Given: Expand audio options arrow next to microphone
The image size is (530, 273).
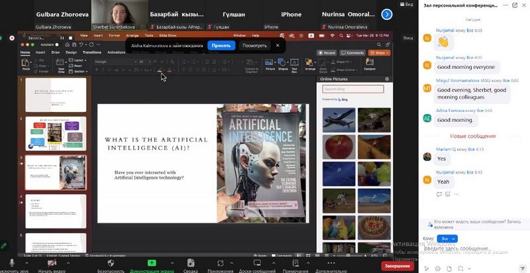Looking at the screenshot, I should click(28, 262).
